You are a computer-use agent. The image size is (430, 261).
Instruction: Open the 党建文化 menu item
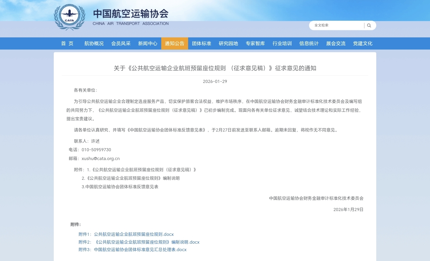(x=363, y=43)
